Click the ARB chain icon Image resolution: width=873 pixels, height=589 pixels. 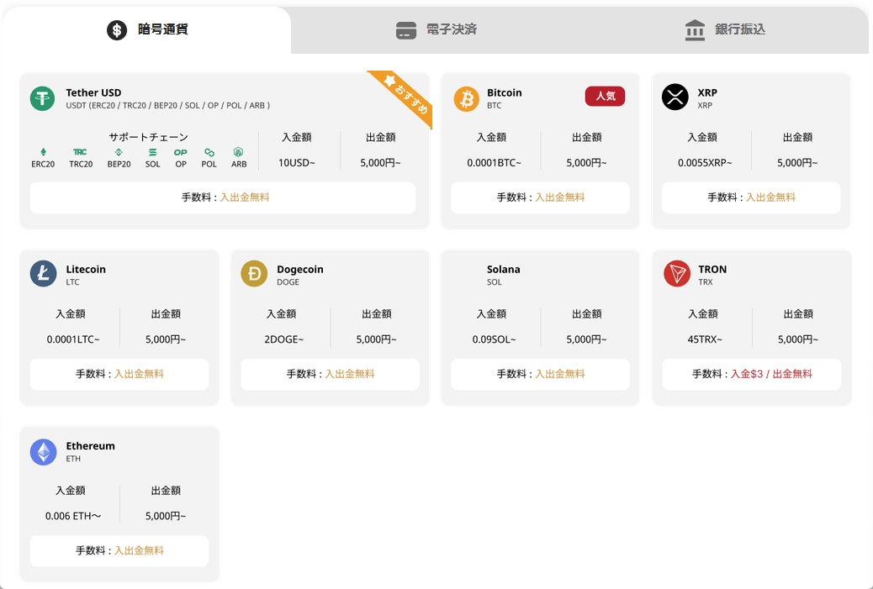(x=238, y=152)
